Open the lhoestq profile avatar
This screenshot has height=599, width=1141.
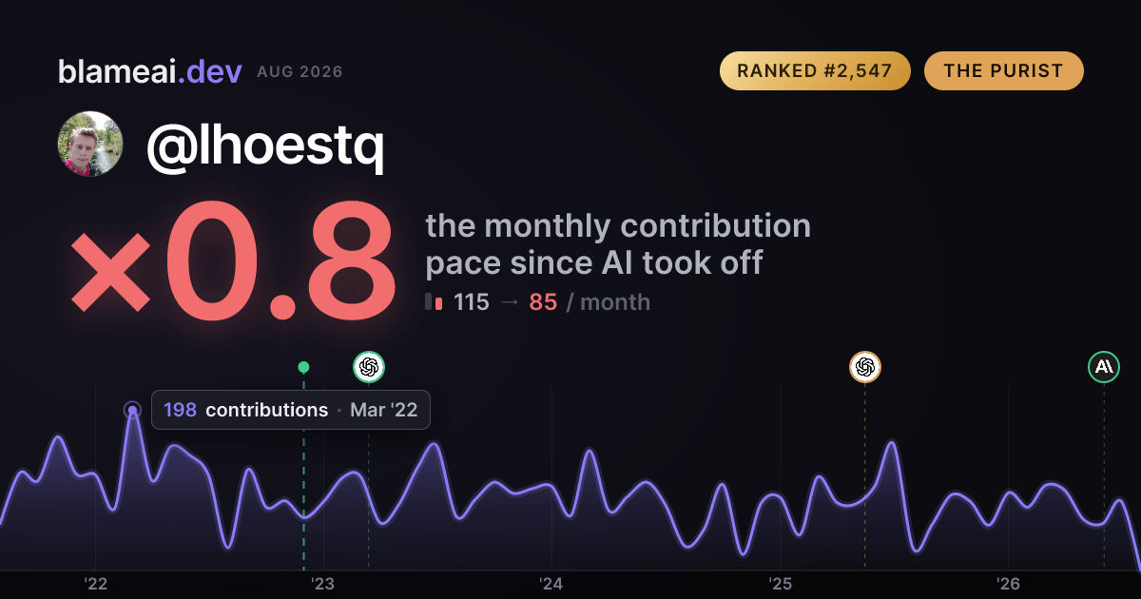[90, 144]
